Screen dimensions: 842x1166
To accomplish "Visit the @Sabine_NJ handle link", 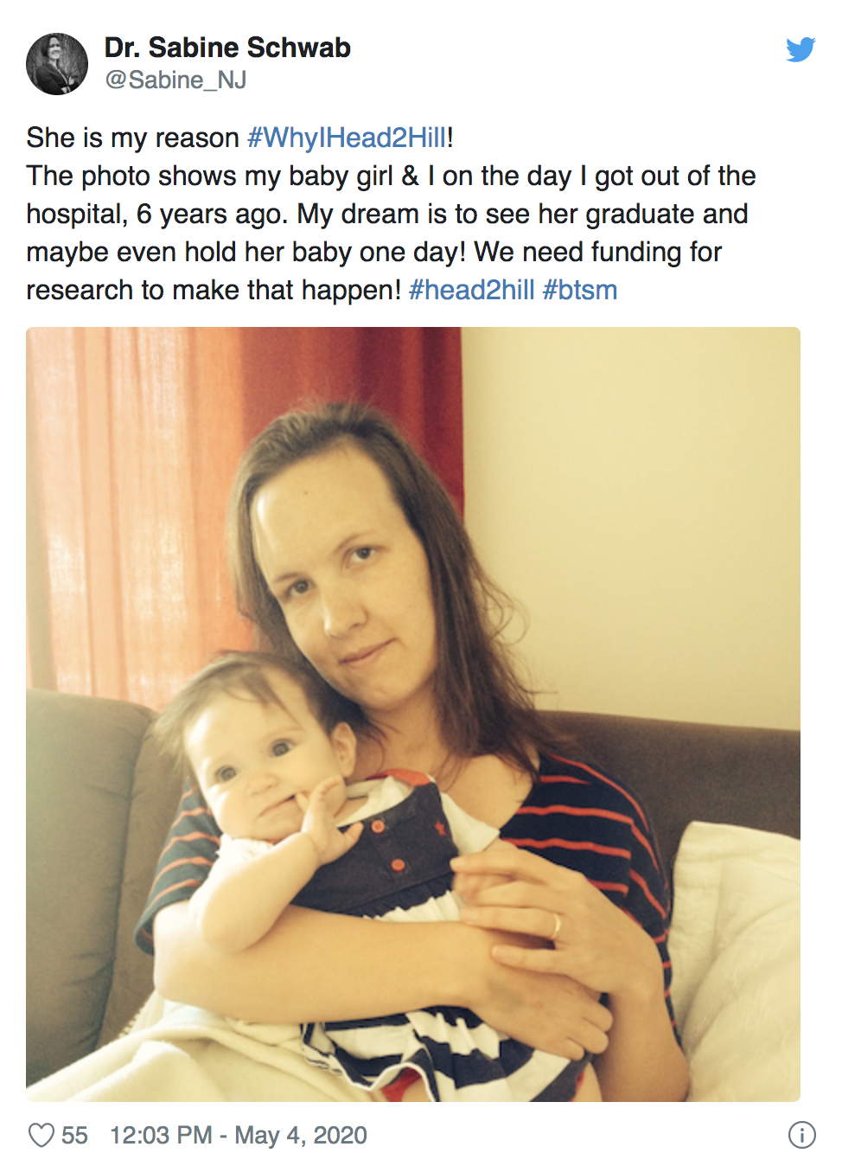I will 175,80.
